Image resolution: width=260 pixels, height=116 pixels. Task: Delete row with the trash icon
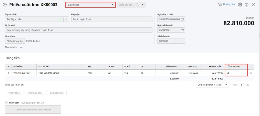click(x=251, y=73)
